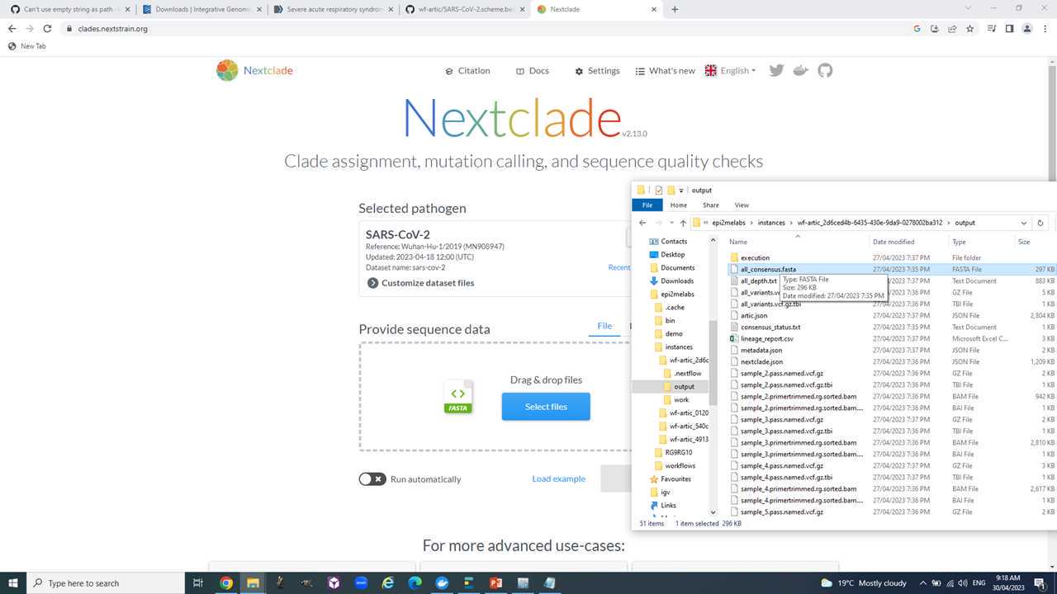
Task: Open the Twitter icon link in Nextclade header
Action: tap(776, 71)
